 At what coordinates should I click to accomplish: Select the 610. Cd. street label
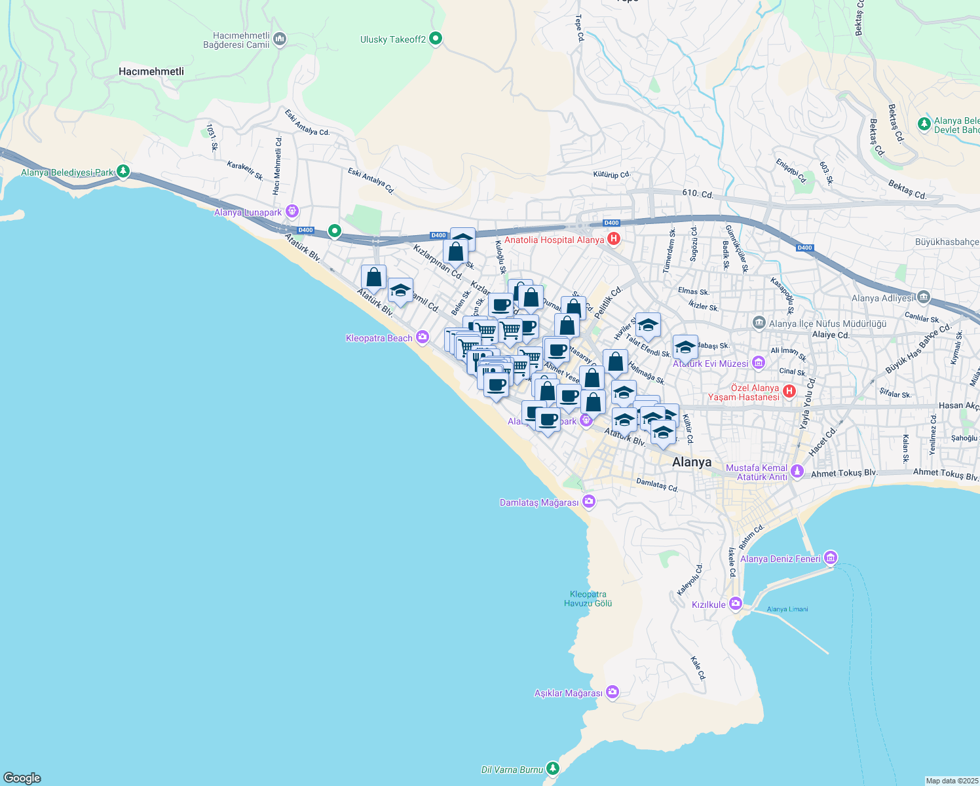click(698, 194)
